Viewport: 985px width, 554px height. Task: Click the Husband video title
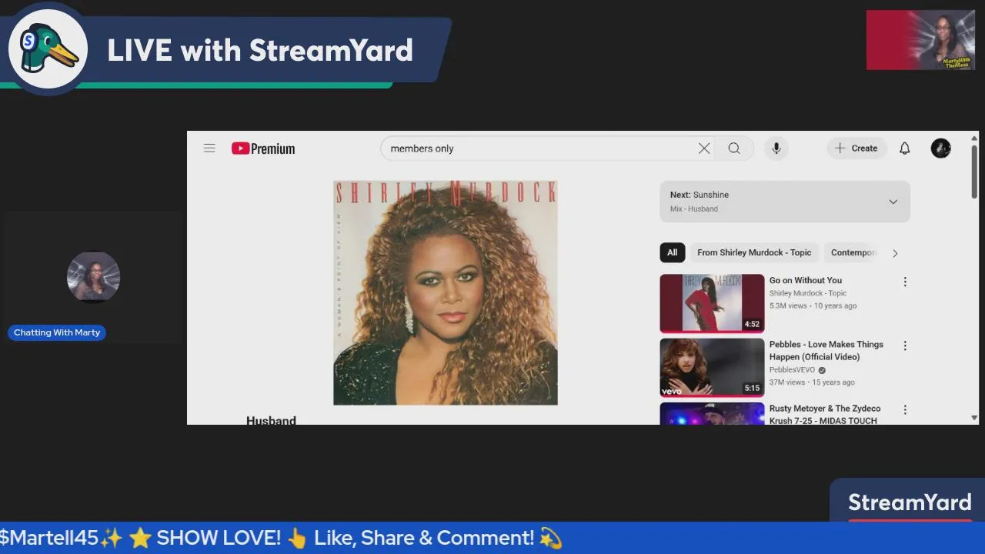tap(271, 419)
